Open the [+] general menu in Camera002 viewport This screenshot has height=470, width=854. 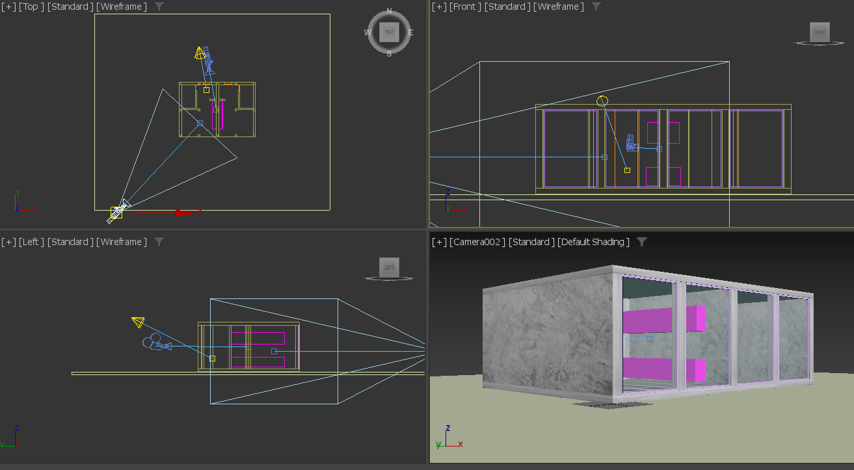coord(440,242)
